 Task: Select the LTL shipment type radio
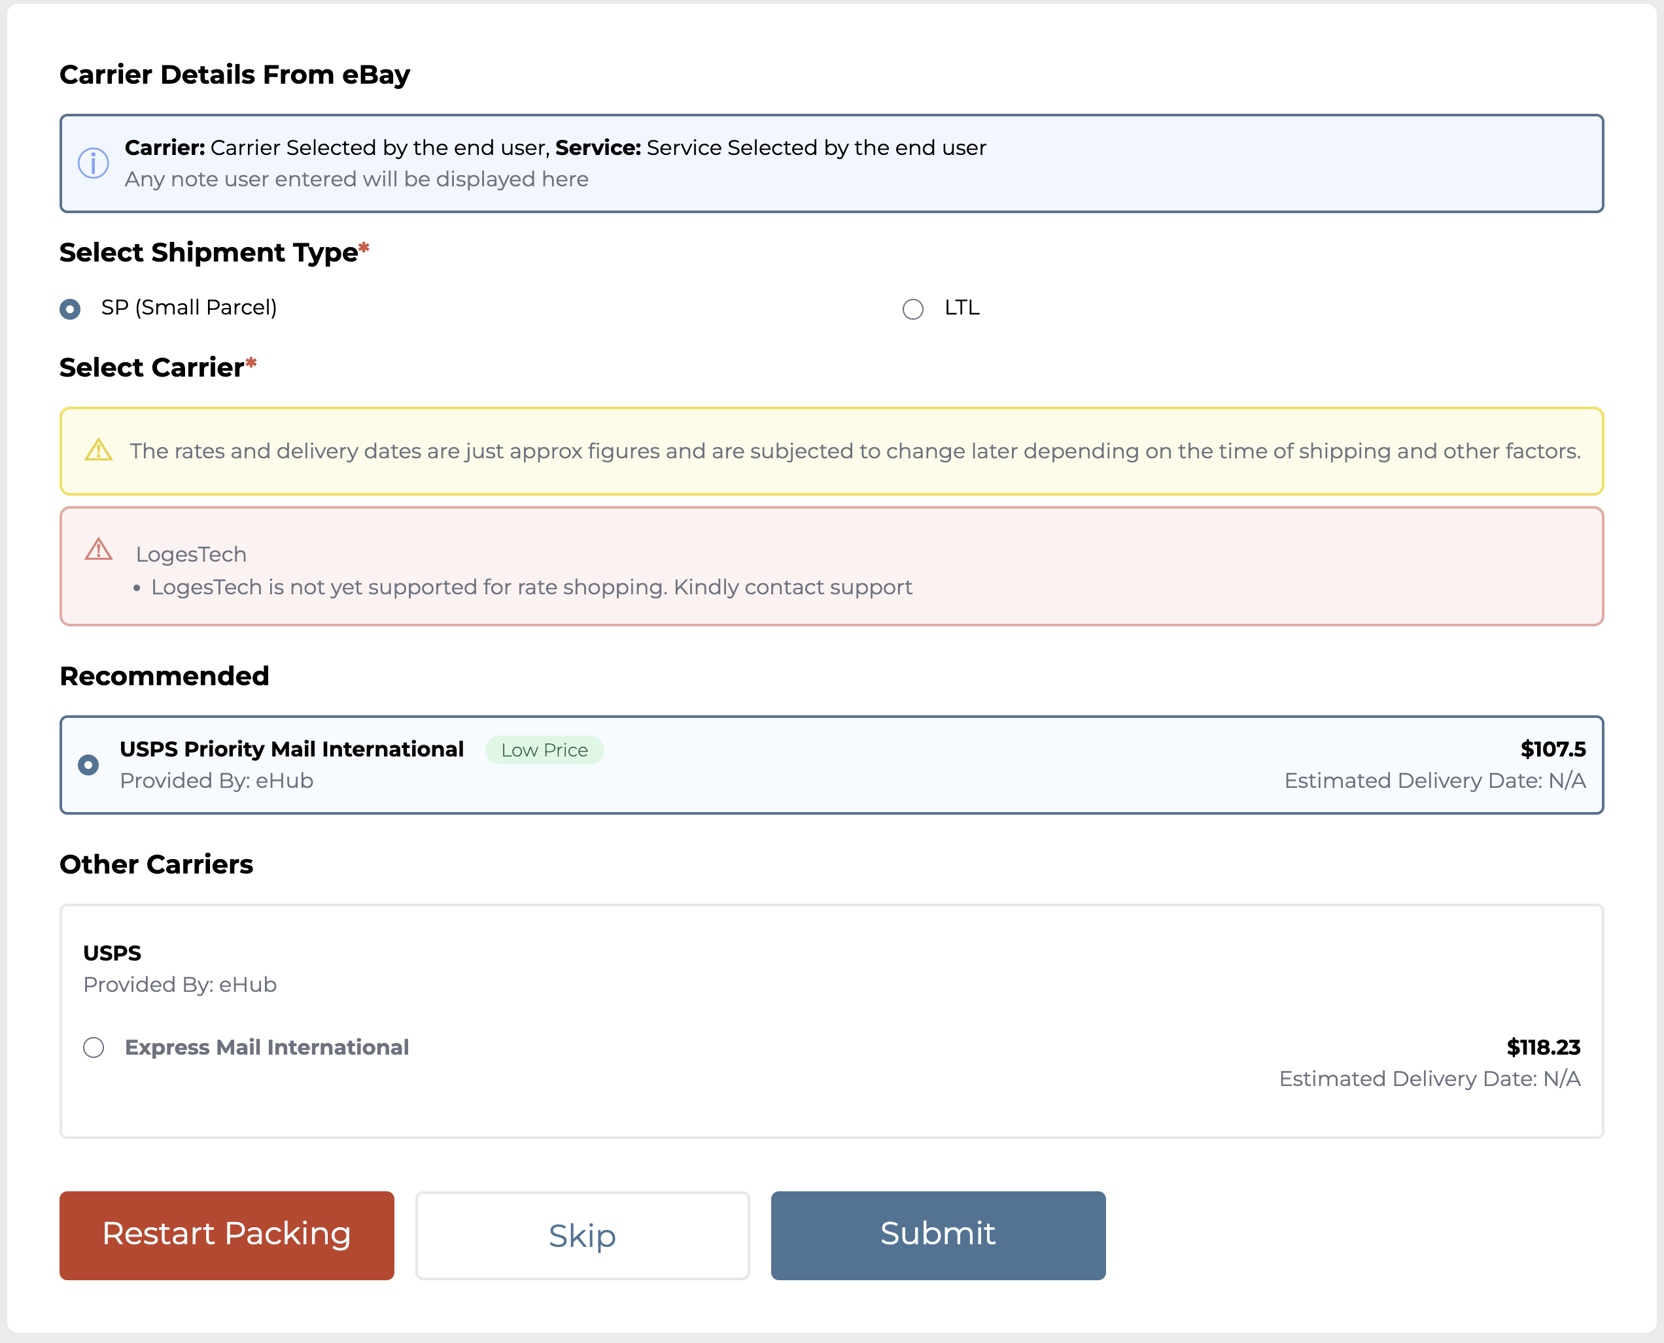coord(912,309)
